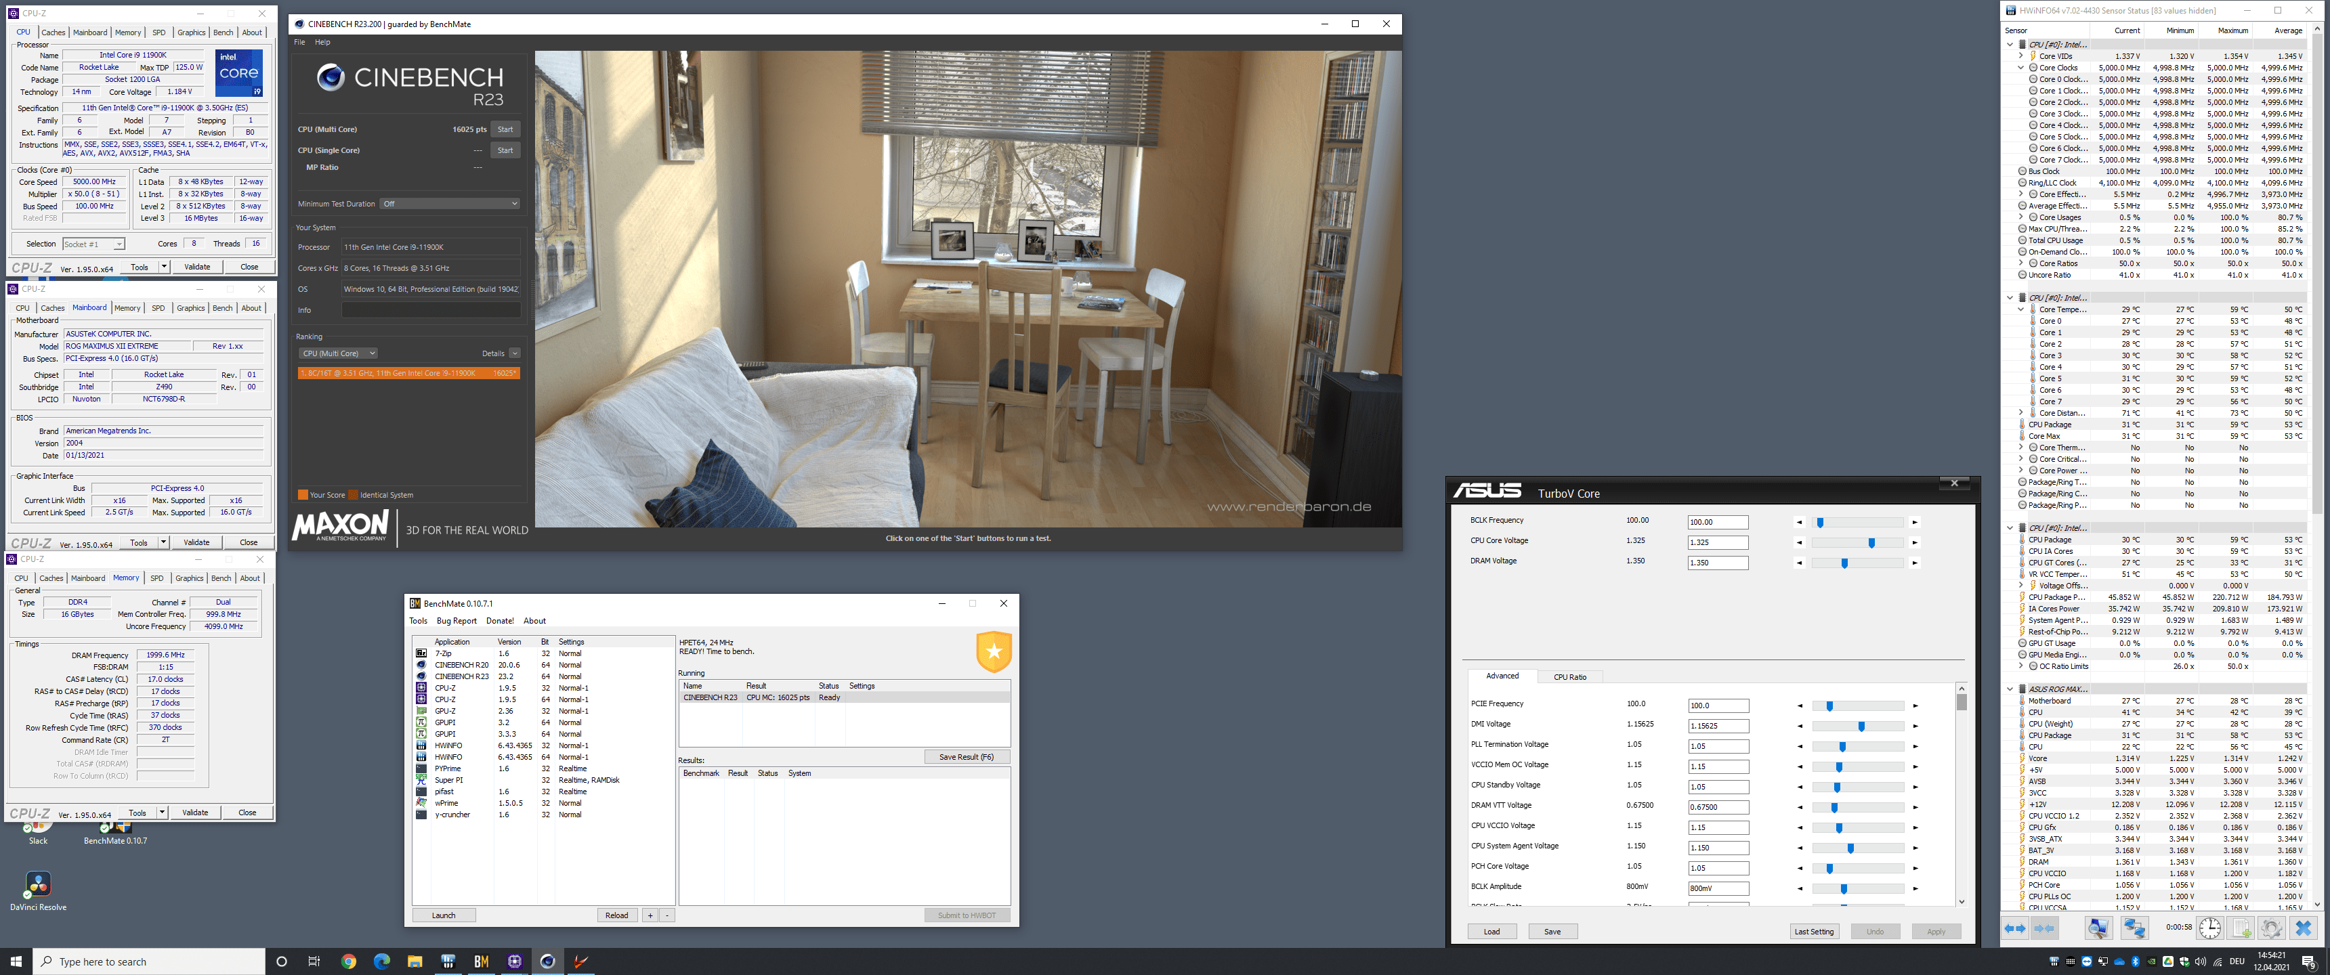The width and height of the screenshot is (2330, 975).
Task: Open HWiNFO sensor settings gear icon
Action: tap(2271, 928)
